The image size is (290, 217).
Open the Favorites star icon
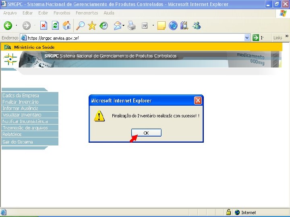pos(92,25)
